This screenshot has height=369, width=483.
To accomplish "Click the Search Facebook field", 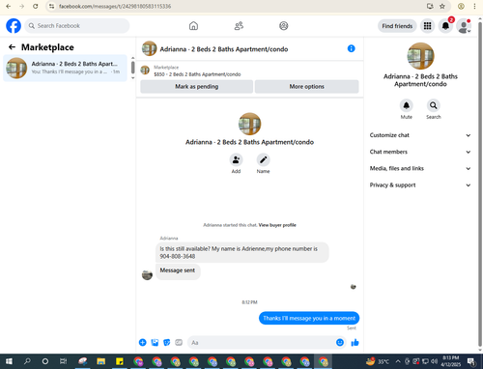I will [77, 26].
